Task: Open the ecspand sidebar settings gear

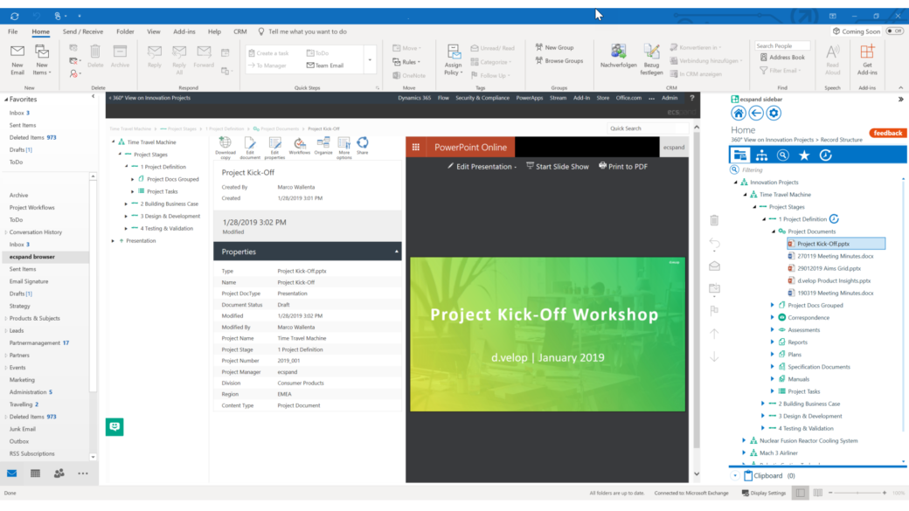Action: click(774, 113)
